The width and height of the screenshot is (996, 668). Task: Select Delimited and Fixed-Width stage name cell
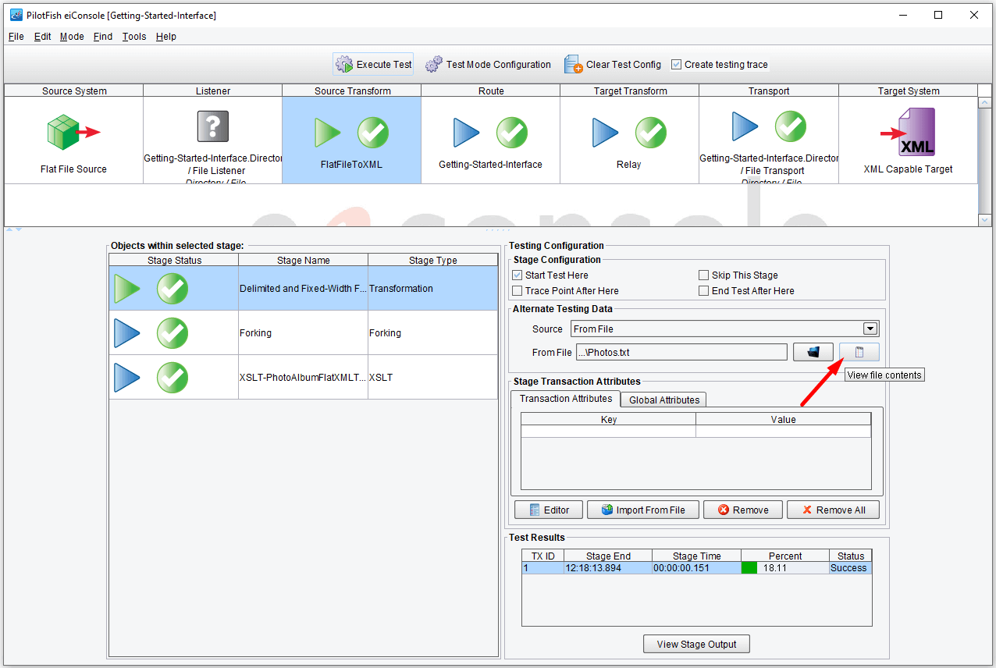(303, 289)
